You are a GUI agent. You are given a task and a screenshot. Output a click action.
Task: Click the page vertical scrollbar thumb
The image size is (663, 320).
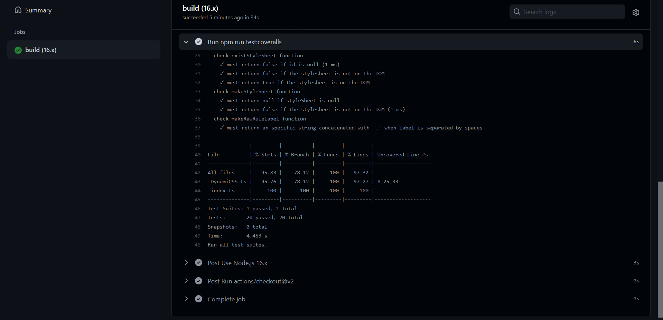(x=660, y=249)
